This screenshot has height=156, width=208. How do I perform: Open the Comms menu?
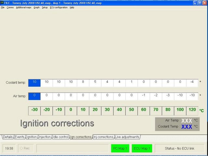coord(10,7)
